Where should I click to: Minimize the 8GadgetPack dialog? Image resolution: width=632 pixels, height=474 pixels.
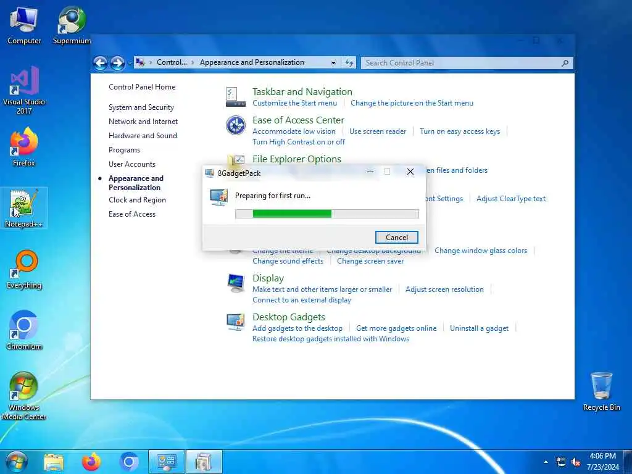pyautogui.click(x=370, y=172)
